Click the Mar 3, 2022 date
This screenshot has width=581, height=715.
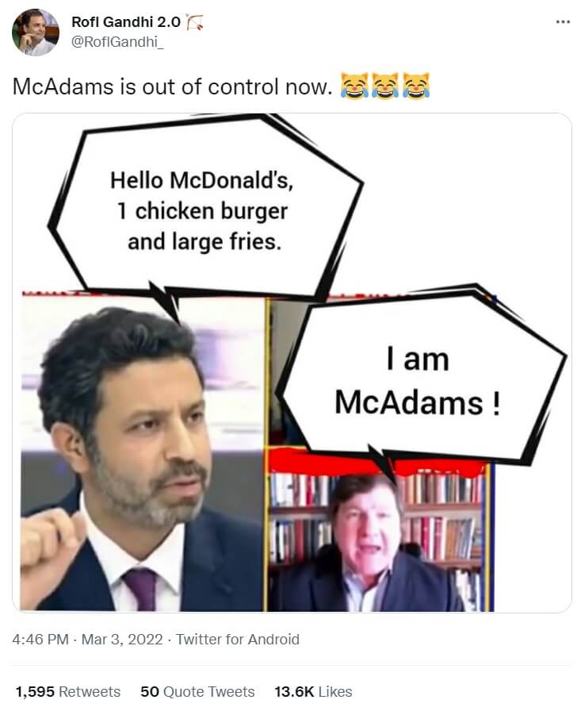[x=122, y=640]
